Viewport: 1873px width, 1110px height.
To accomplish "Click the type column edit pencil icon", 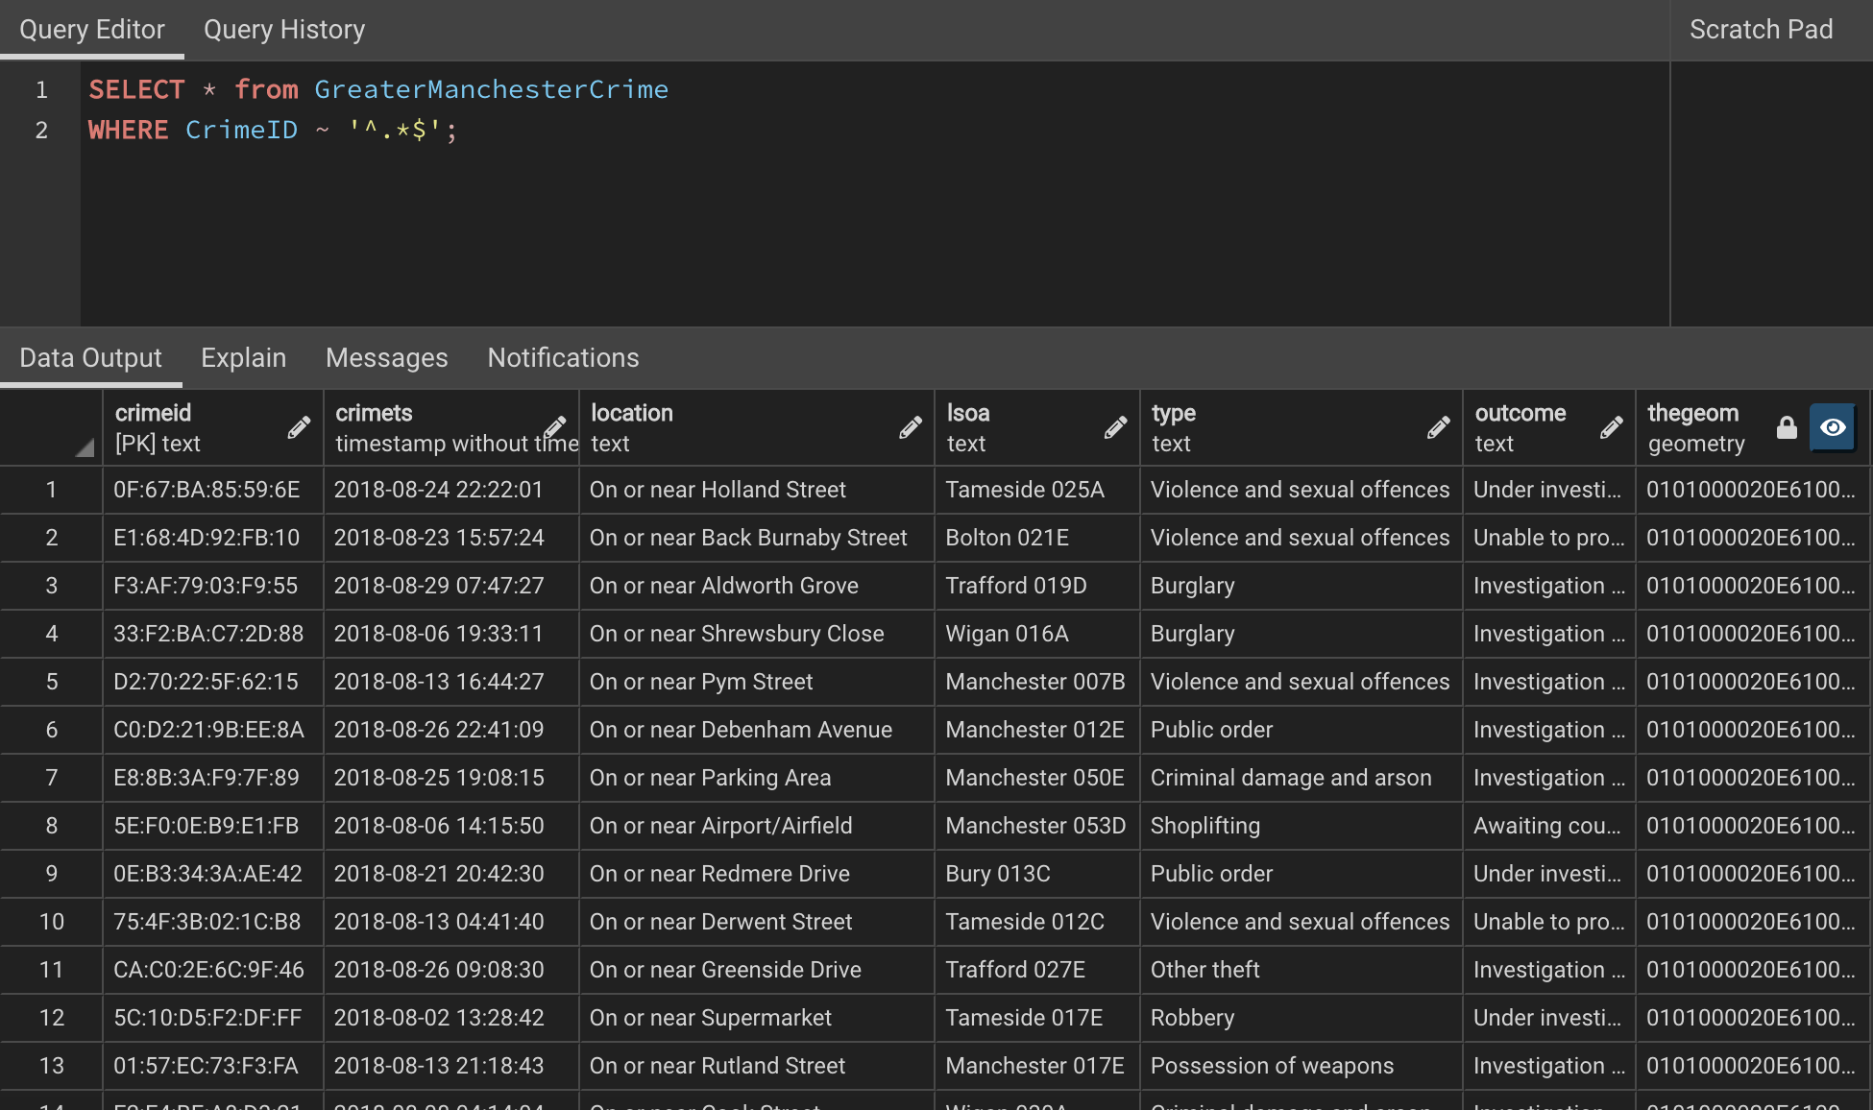I will tap(1438, 427).
